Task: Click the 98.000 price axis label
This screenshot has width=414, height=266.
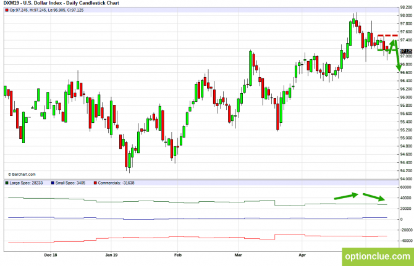Action: (x=406, y=15)
